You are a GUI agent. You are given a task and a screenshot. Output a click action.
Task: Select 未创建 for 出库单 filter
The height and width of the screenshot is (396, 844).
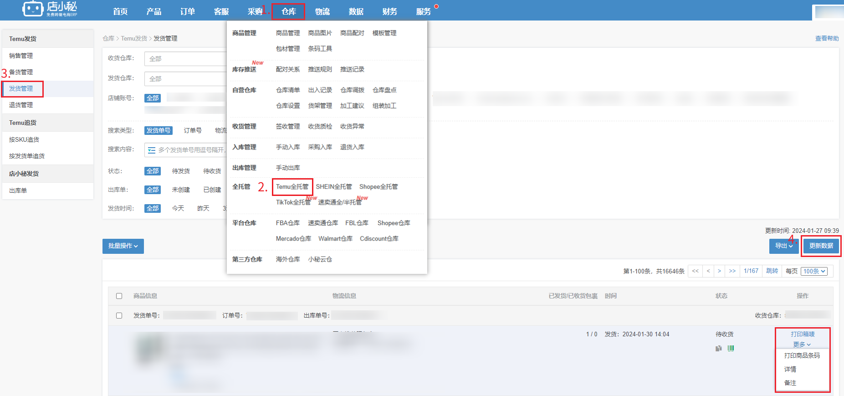click(181, 190)
